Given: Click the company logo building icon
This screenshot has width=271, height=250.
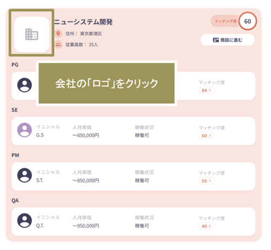Looking at the screenshot, I should pos(31,34).
